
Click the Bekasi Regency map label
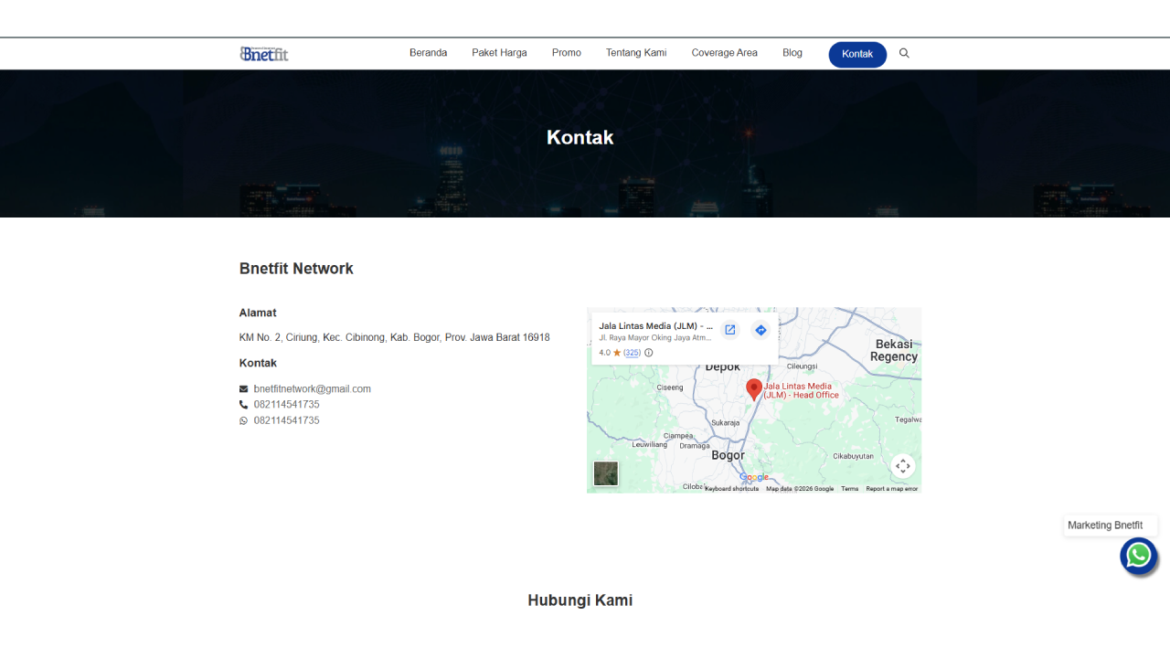(x=894, y=351)
